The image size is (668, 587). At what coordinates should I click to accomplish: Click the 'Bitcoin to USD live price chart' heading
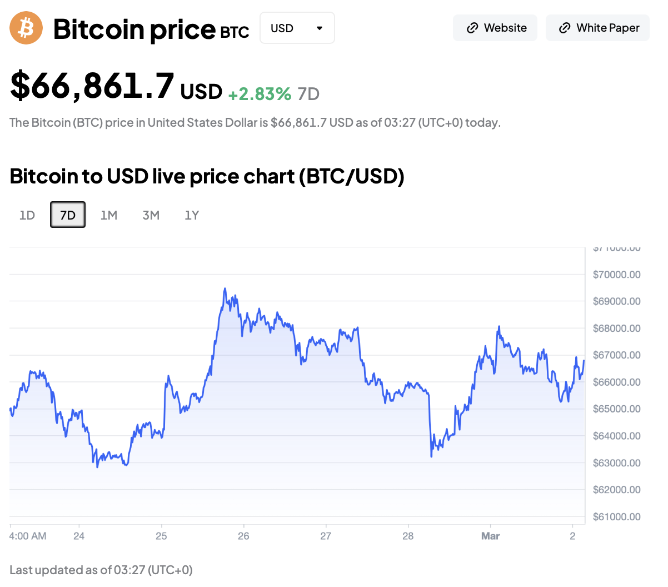tap(207, 176)
